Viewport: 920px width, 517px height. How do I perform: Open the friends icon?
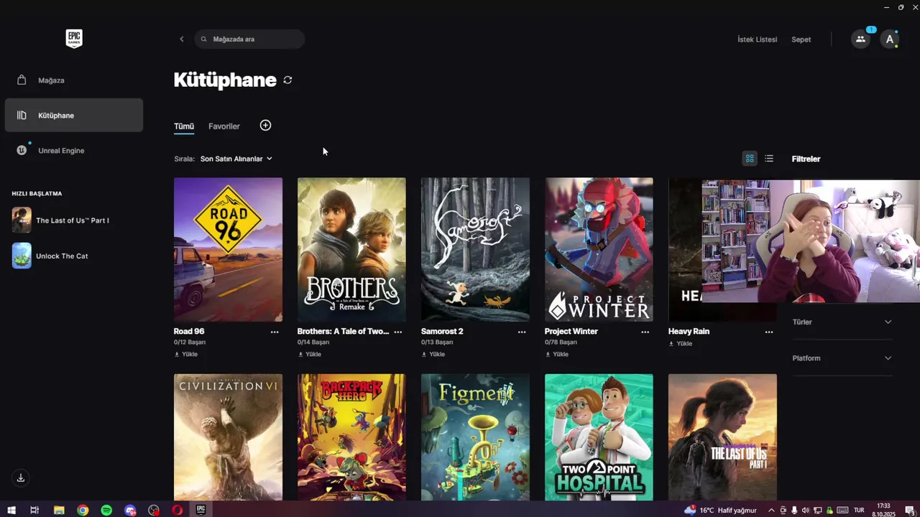pos(860,39)
